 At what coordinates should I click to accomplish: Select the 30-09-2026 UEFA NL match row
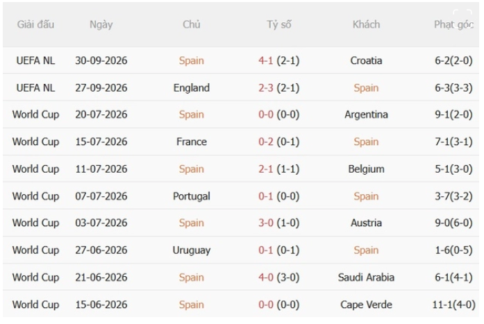tap(241, 60)
